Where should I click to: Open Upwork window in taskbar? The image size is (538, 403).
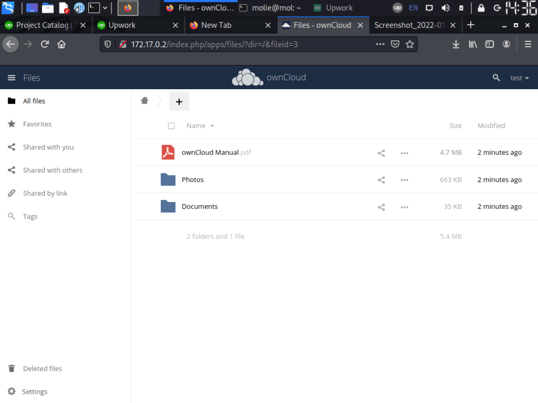[334, 8]
